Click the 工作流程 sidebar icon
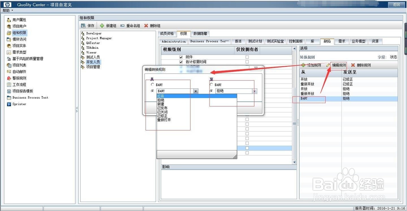 click(x=9, y=84)
